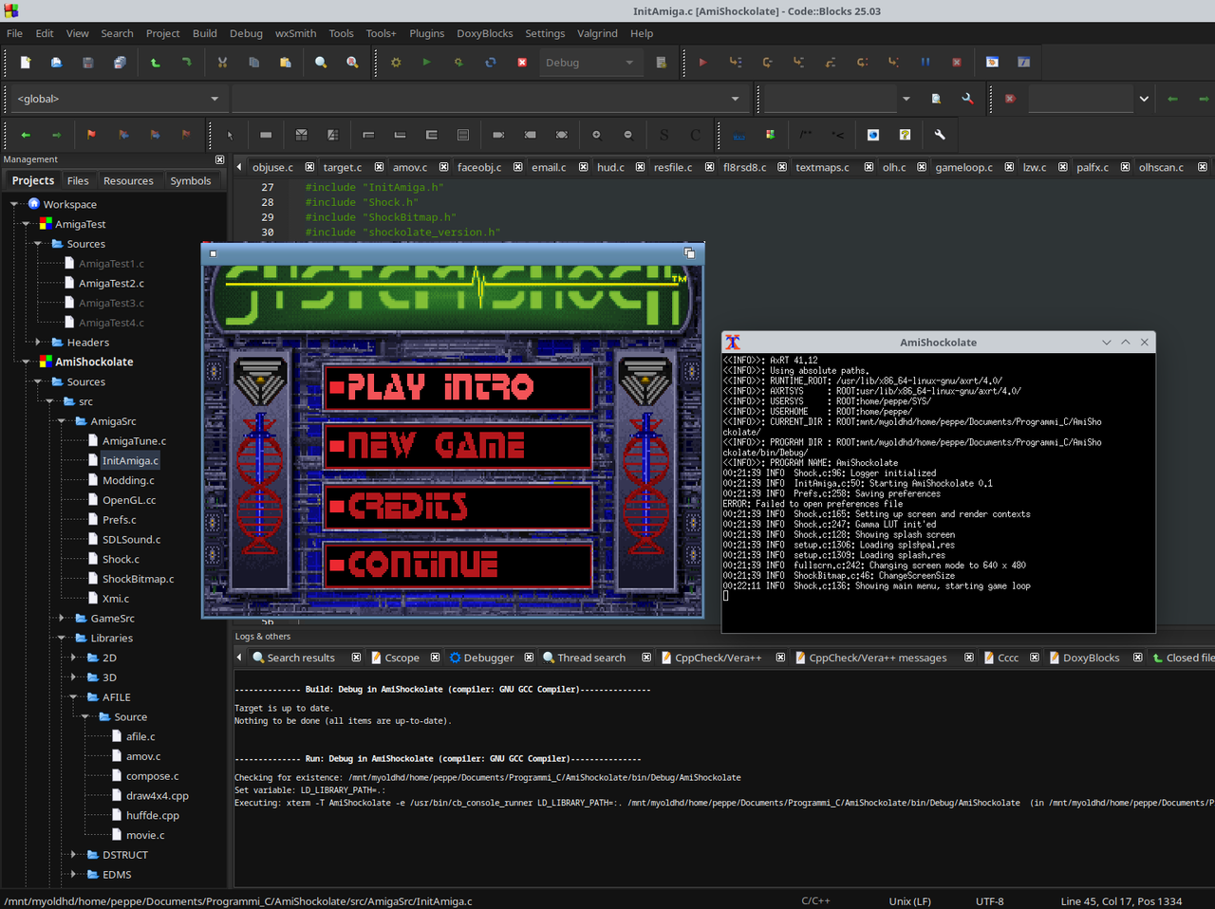Undo the last edit via toolbar
This screenshot has height=909, width=1215.
click(x=155, y=63)
